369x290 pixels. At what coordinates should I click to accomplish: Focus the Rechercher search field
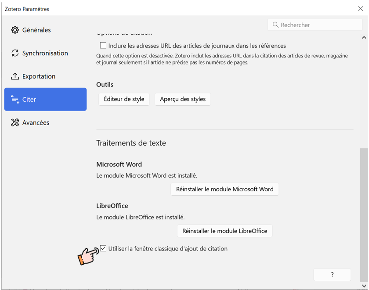click(315, 25)
